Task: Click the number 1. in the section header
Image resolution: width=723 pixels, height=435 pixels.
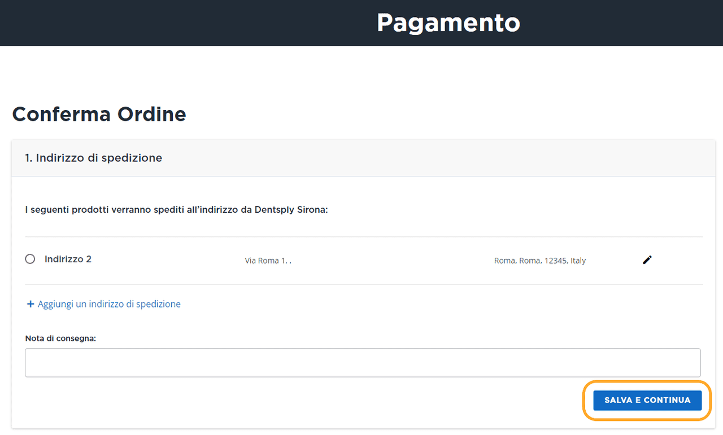Action: coord(29,158)
